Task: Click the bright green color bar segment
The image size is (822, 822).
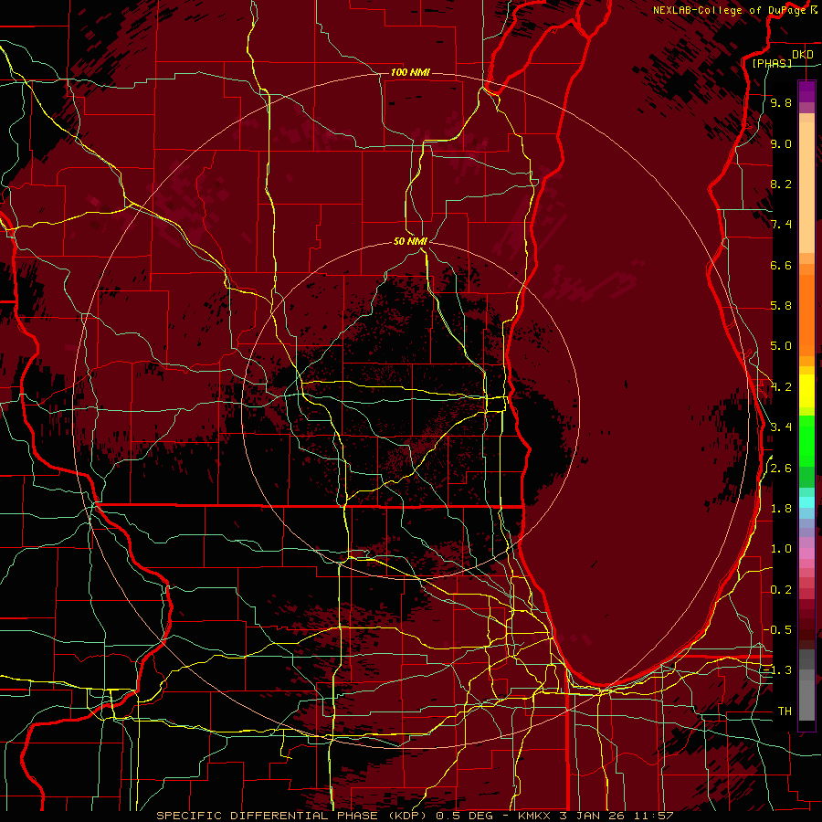Action: [x=806, y=443]
